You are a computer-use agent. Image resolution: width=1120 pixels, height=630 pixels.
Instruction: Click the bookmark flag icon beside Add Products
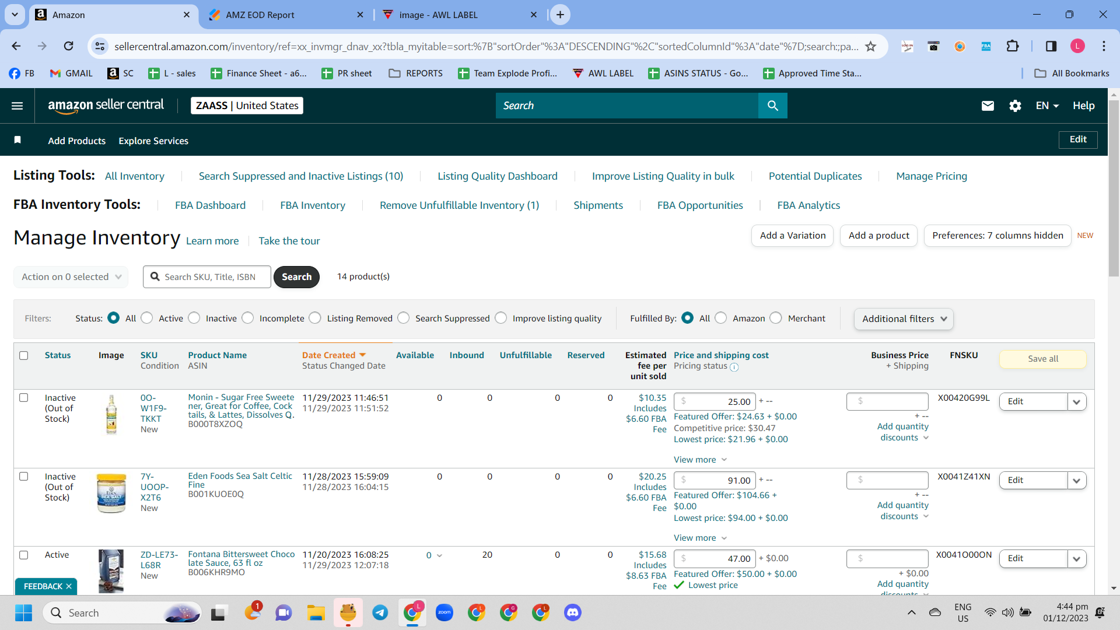coord(17,140)
